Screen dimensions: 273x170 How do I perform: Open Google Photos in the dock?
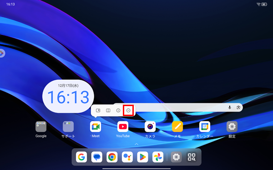pos(158,157)
